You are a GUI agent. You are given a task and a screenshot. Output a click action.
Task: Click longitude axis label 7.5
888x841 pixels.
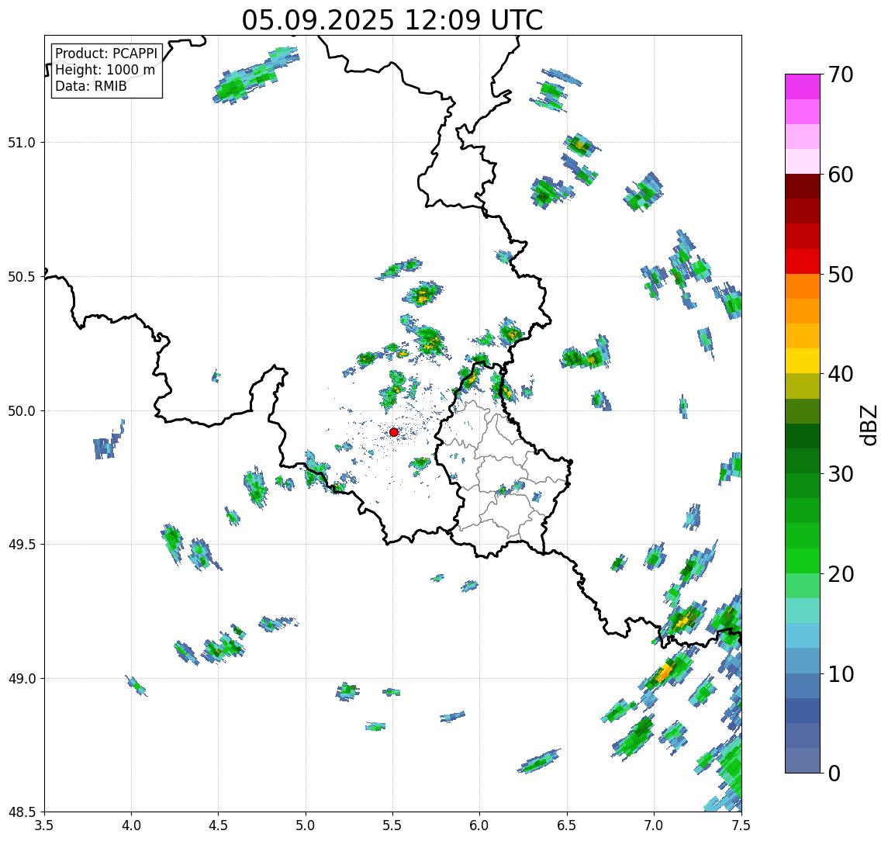[x=741, y=825]
